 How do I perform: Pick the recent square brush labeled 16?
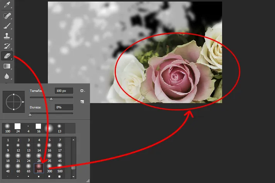tap(39, 128)
